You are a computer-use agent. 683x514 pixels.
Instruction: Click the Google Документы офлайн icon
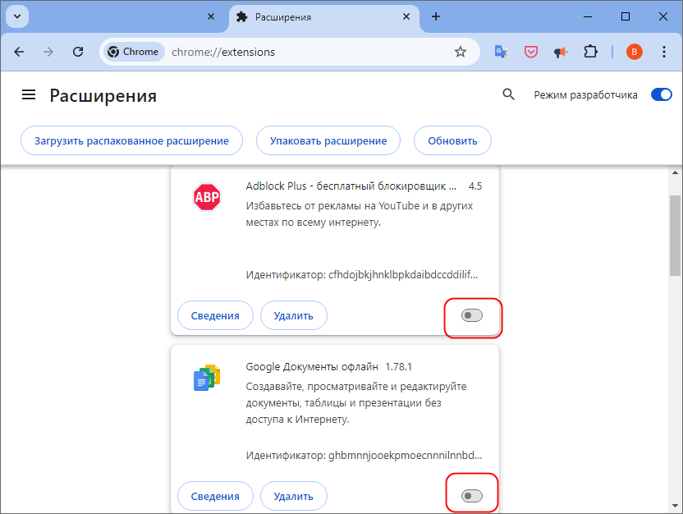coord(207,377)
